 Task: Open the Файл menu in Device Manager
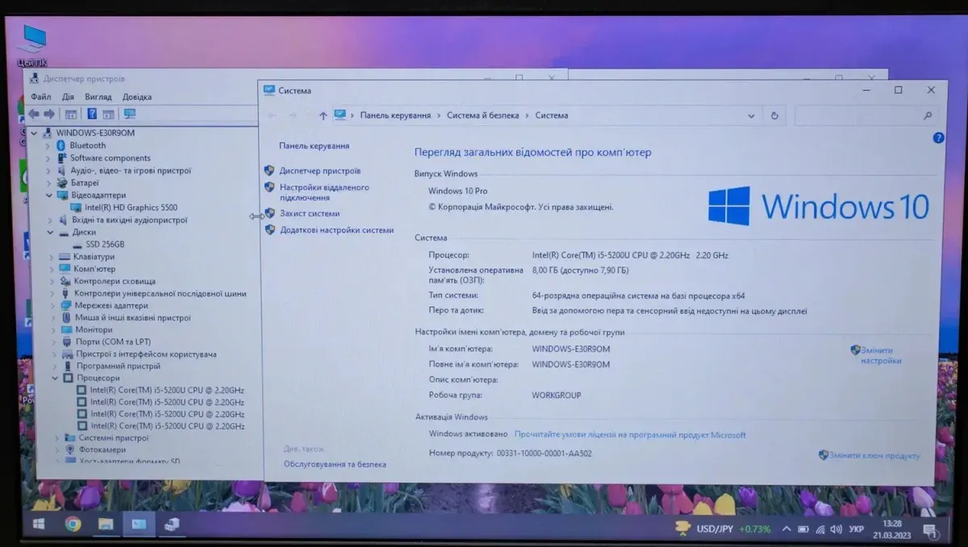pos(40,97)
